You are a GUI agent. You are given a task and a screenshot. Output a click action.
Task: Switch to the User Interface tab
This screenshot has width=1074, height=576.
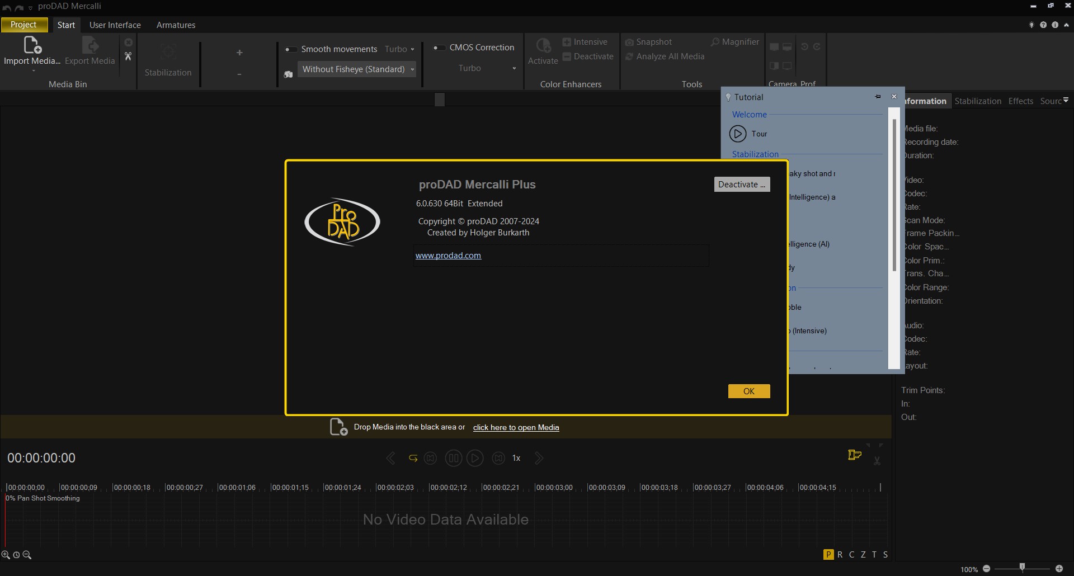coord(115,25)
